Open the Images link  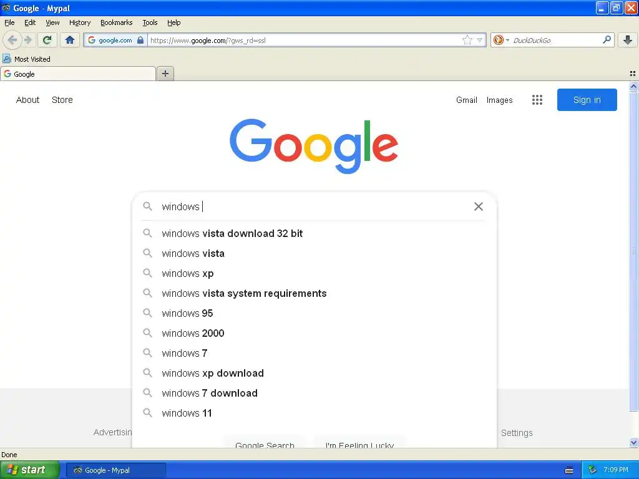[x=500, y=100]
